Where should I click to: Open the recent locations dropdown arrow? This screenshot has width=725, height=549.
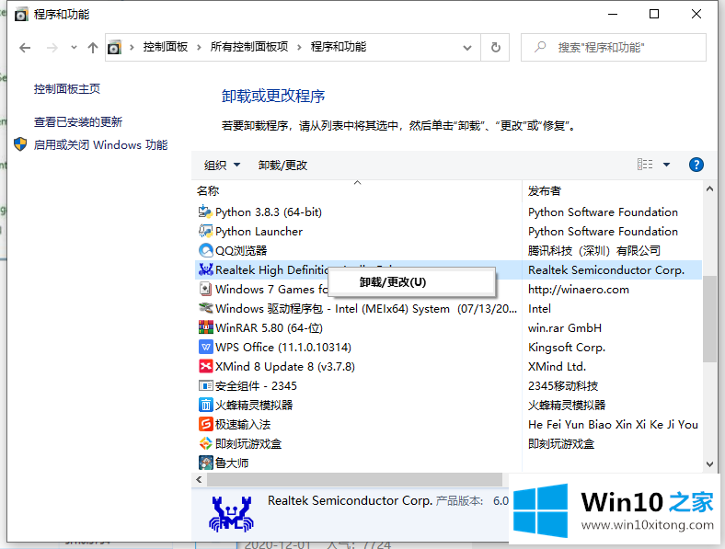(x=74, y=47)
